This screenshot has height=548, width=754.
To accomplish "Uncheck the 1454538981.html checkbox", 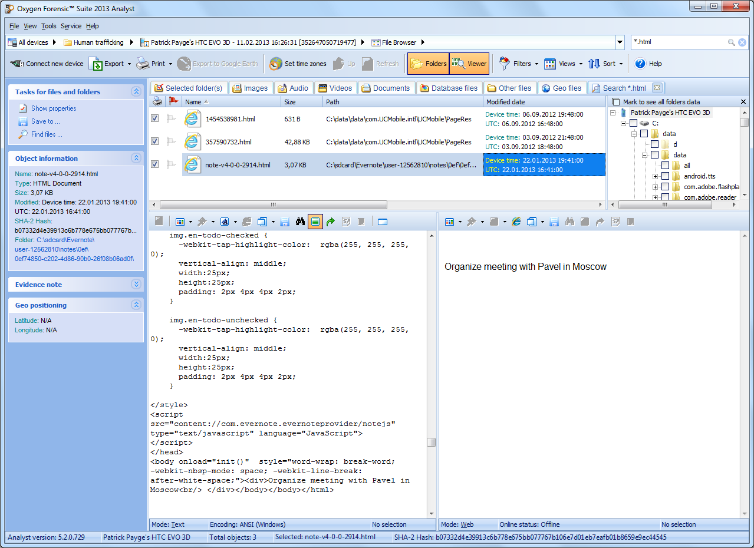I will [154, 118].
